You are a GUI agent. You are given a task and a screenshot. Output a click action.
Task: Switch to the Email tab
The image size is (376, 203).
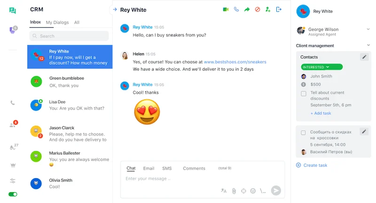pyautogui.click(x=149, y=168)
